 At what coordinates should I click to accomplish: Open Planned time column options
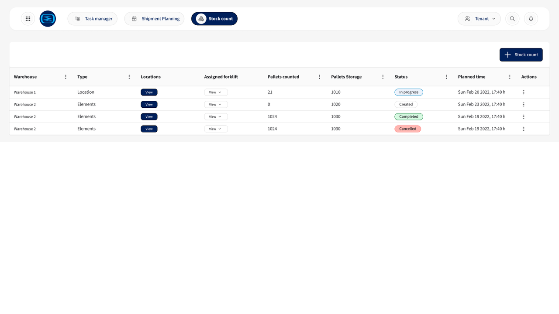click(x=510, y=77)
